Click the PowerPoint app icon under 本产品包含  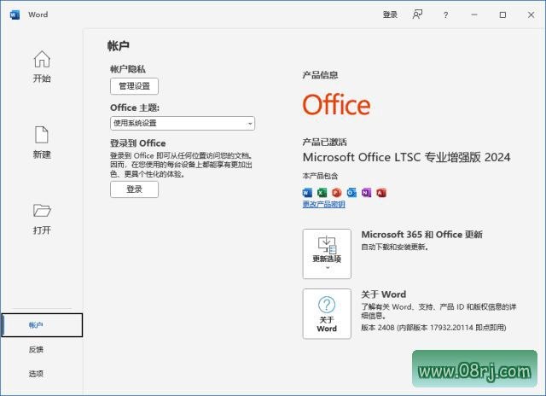point(337,193)
